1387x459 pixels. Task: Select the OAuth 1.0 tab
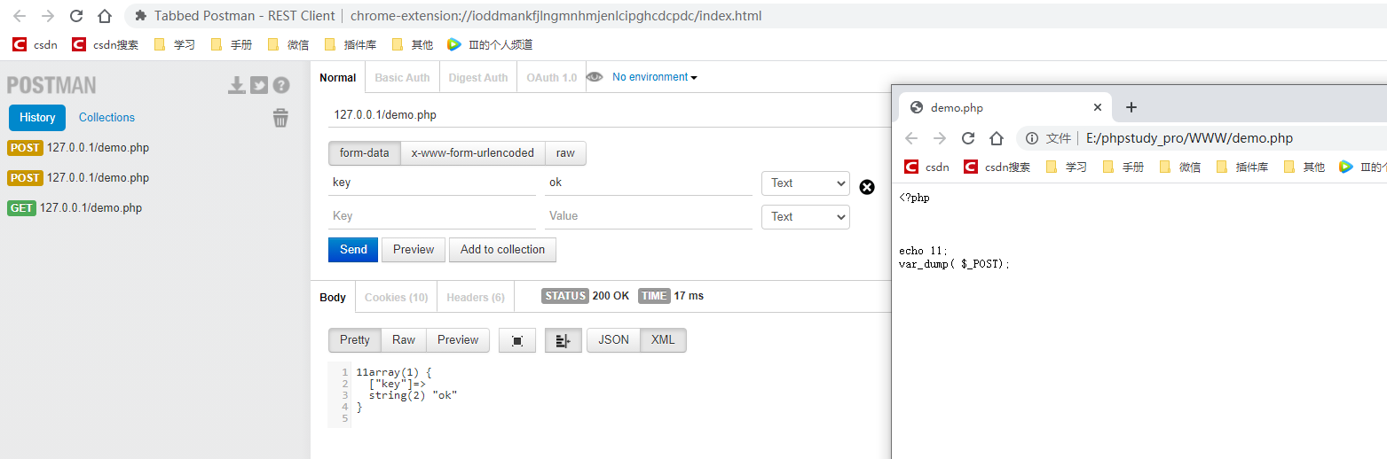(552, 78)
